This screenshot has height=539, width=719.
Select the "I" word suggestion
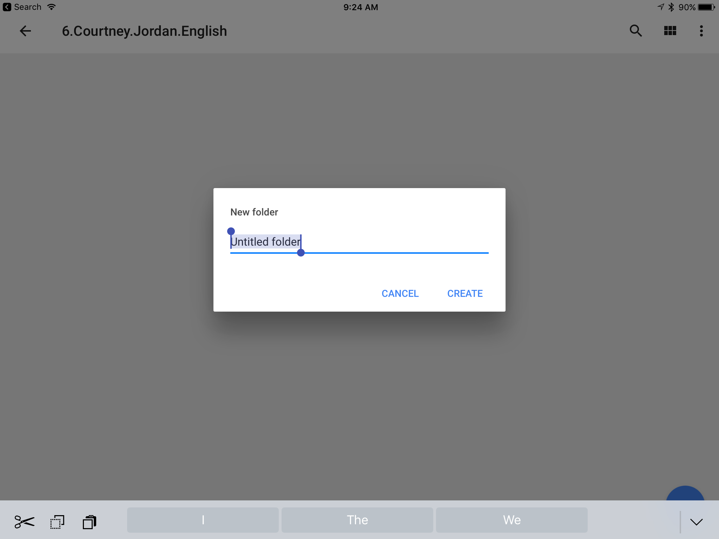pos(203,520)
